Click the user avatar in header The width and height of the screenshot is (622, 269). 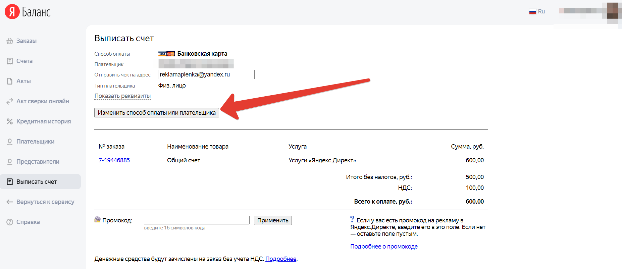[613, 11]
